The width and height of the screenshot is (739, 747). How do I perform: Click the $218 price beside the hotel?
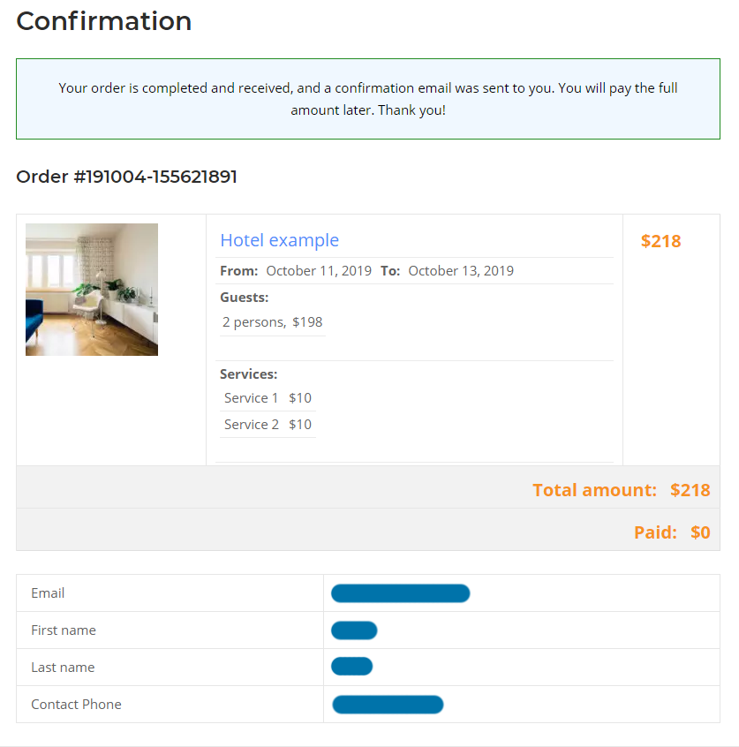pyautogui.click(x=661, y=241)
